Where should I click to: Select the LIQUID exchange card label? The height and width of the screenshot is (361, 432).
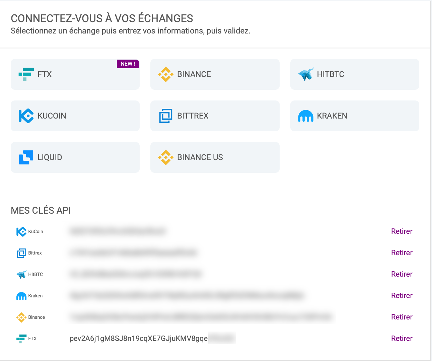pyautogui.click(x=50, y=157)
